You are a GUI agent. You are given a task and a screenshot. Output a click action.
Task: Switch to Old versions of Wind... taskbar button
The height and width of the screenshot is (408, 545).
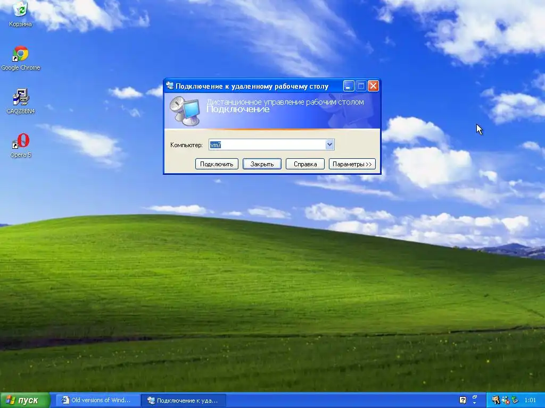click(98, 400)
